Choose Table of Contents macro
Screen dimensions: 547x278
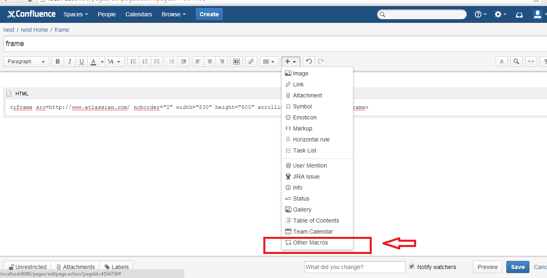pos(315,221)
